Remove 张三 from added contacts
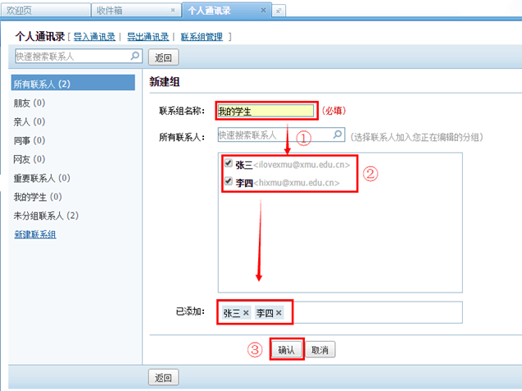522x391 pixels. (246, 313)
